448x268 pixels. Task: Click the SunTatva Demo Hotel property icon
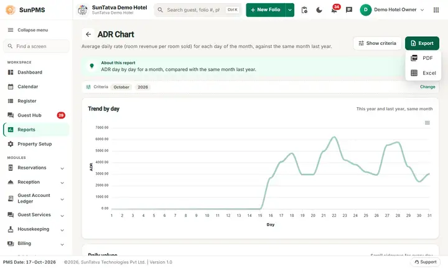pyautogui.click(x=83, y=10)
